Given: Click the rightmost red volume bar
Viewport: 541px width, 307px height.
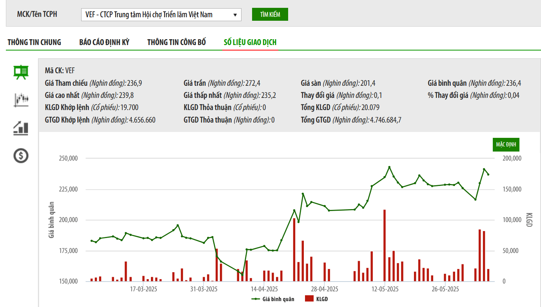Looking at the screenshot, I should click(x=488, y=275).
